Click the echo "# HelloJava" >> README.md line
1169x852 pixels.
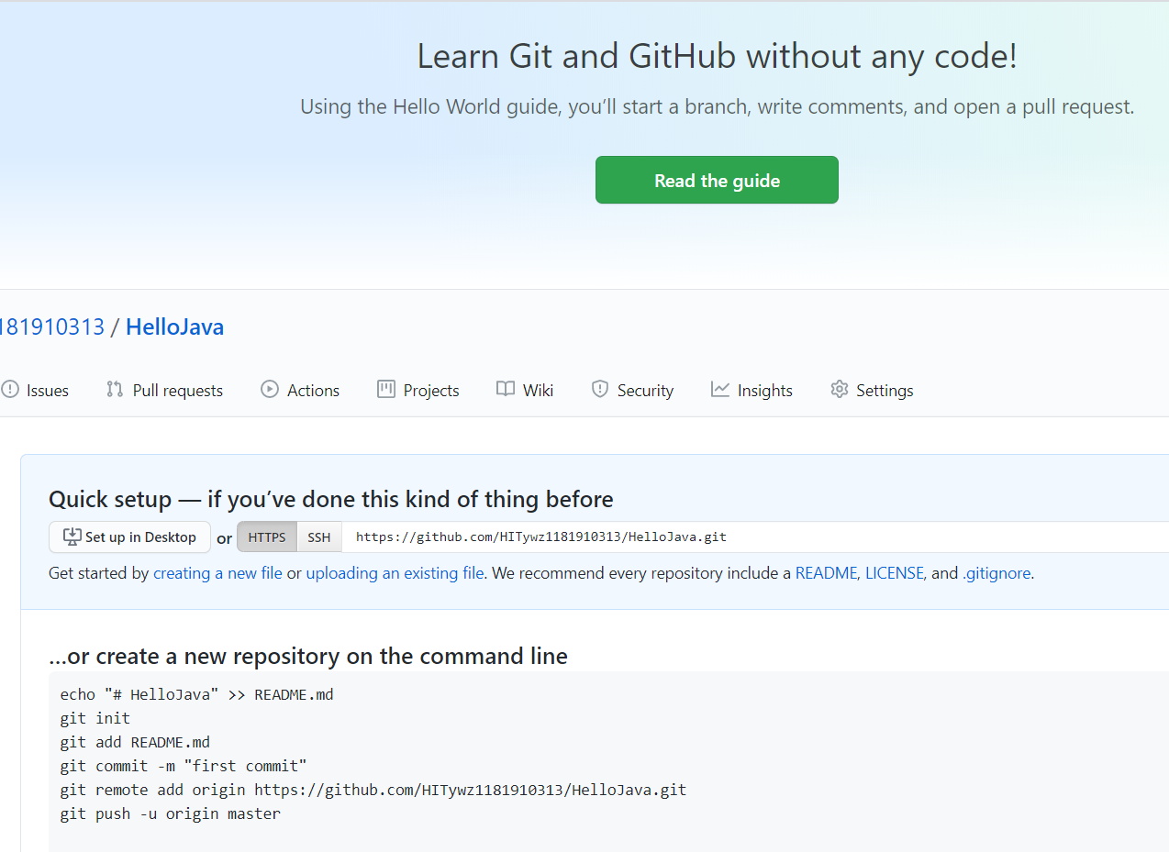pyautogui.click(x=197, y=694)
